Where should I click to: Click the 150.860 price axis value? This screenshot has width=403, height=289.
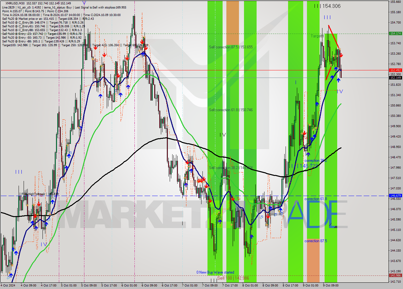click(x=395, y=105)
